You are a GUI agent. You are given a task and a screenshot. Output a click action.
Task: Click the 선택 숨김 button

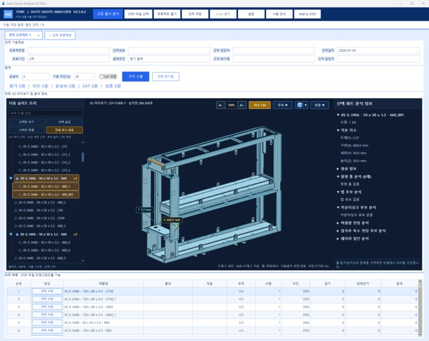[x=64, y=122]
